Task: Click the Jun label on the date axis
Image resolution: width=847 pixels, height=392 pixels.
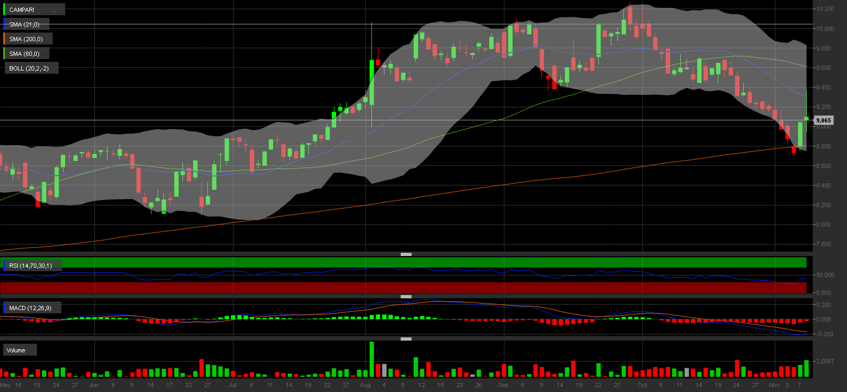Action: 94,385
